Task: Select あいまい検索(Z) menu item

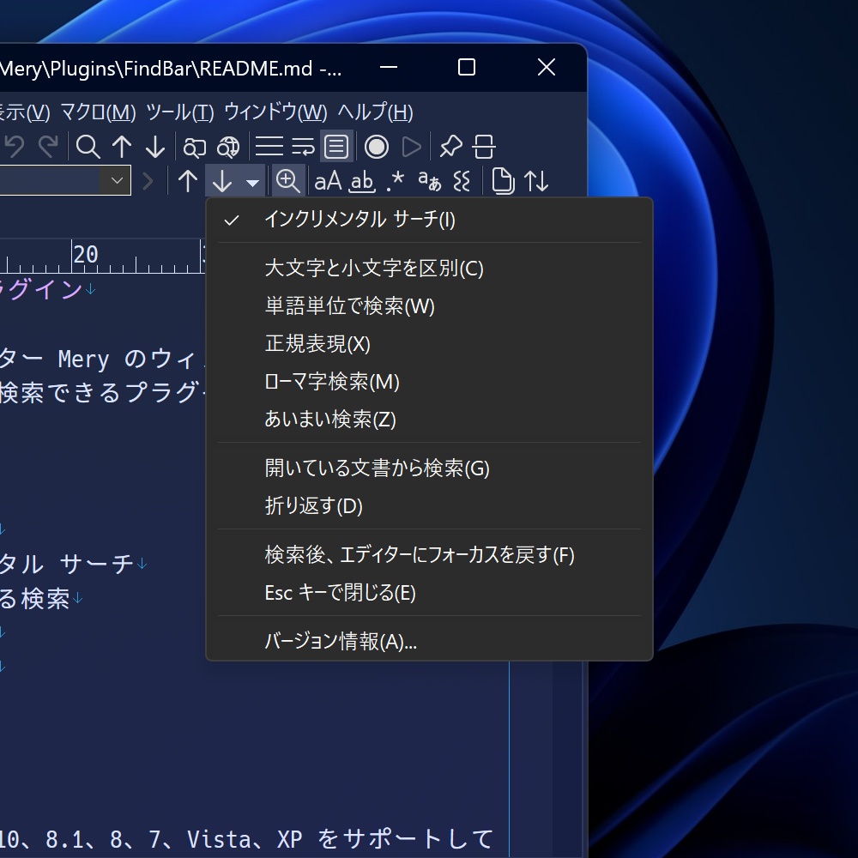Action: [429, 420]
